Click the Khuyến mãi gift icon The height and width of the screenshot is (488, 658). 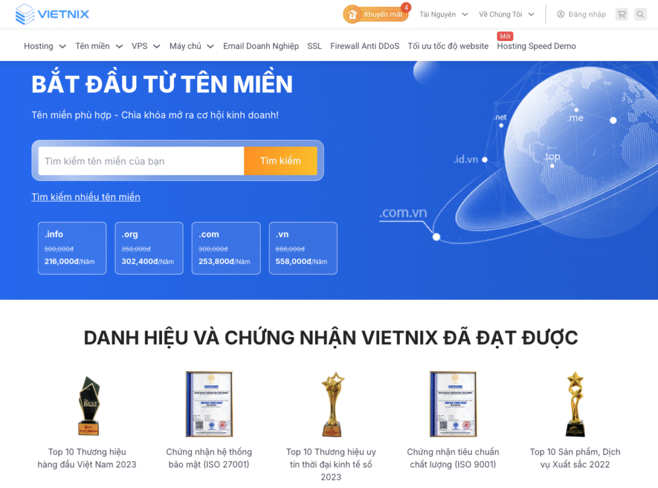353,14
